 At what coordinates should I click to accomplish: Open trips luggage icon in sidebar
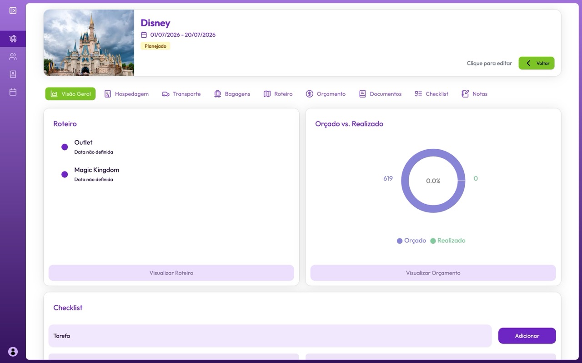13,39
